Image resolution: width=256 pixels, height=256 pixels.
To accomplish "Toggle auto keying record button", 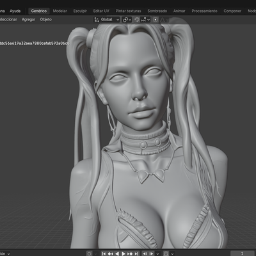I will click(x=90, y=253).
